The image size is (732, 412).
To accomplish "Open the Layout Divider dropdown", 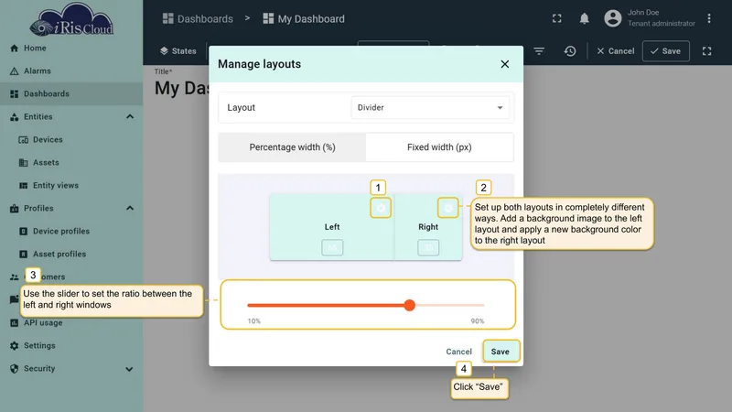I will point(430,107).
